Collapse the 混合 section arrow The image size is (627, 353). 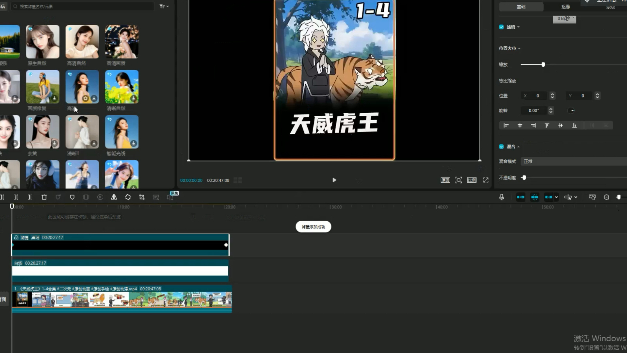[519, 147]
